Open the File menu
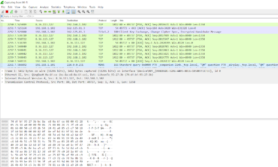This screenshot has width=278, height=167. pos(3,7)
